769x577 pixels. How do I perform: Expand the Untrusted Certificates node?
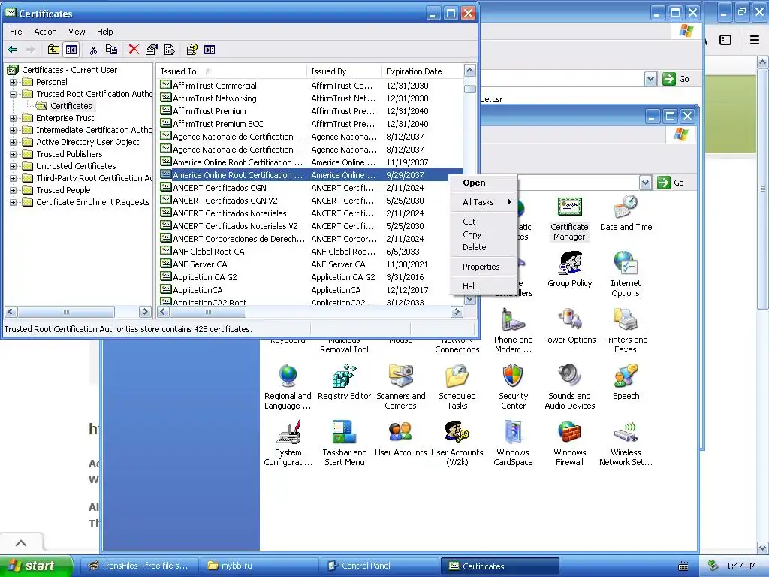coord(14,166)
